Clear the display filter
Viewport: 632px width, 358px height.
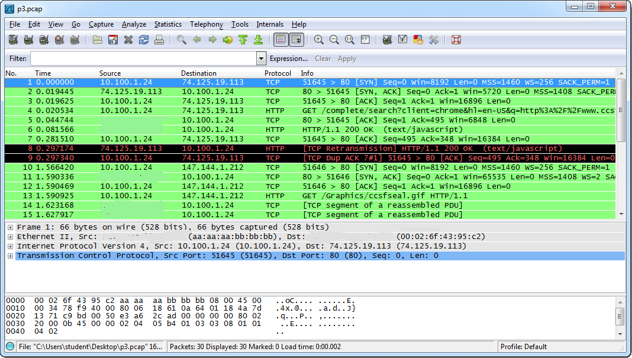click(x=323, y=59)
